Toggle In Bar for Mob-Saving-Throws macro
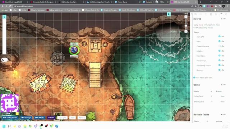This screenshot has width=230, height=129. point(219,65)
